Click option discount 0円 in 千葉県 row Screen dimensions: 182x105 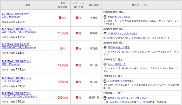click(x=78, y=18)
